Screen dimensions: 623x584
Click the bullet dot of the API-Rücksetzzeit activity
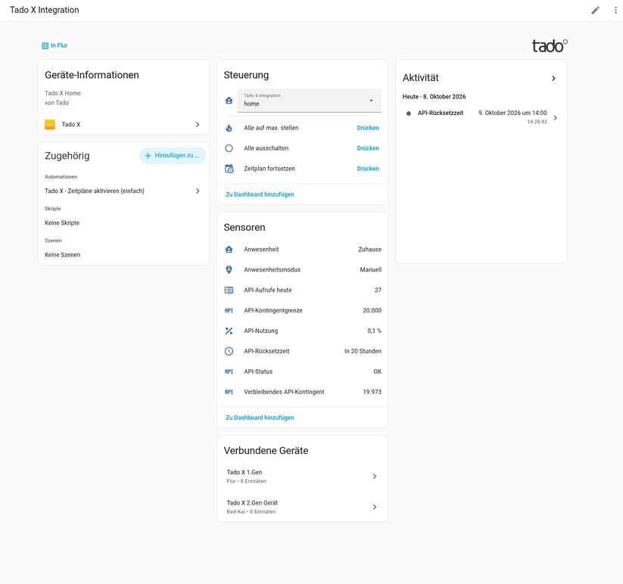click(x=409, y=113)
